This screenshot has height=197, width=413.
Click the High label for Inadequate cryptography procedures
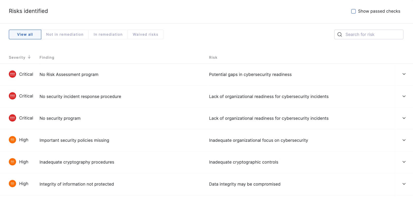(24, 162)
